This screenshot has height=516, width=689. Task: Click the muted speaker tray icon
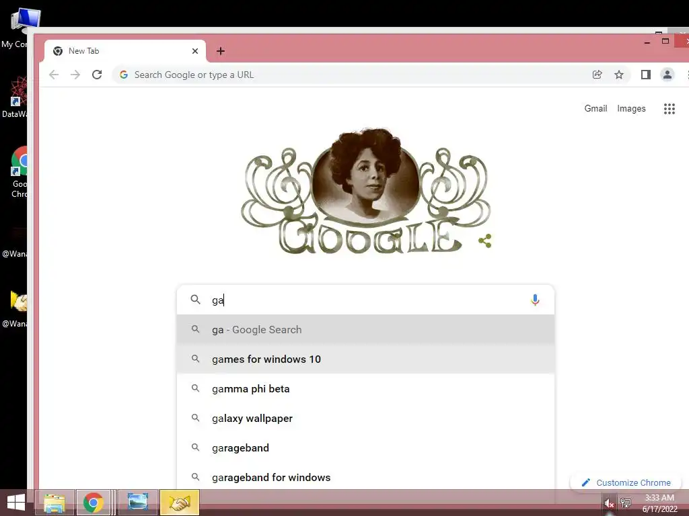(x=608, y=503)
